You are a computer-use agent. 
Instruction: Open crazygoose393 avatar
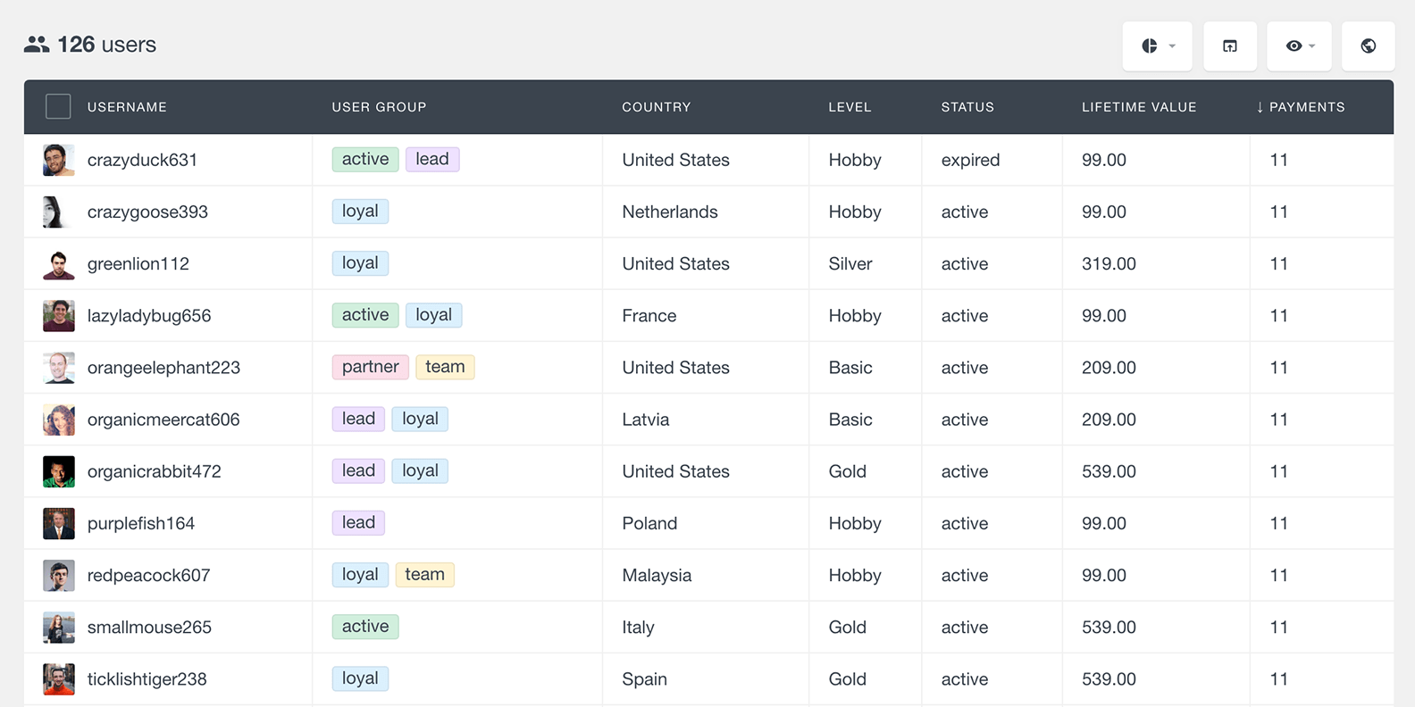tap(59, 212)
